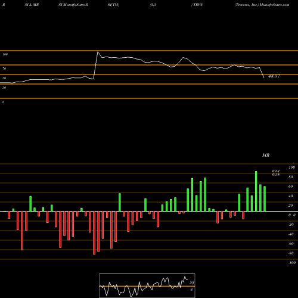The image size is (298, 298).
Task: Click the RSI axis label 30
Action: (4, 88)
